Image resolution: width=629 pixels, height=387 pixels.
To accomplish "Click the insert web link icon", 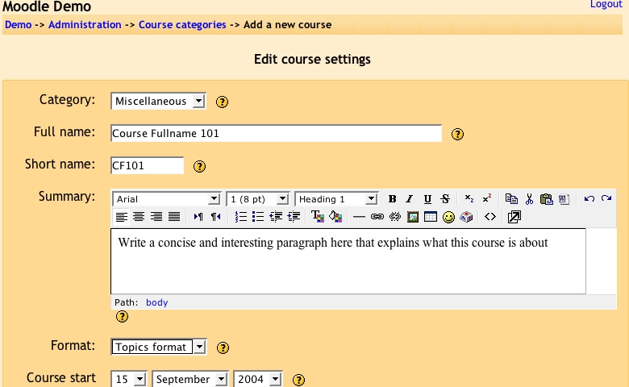I will coord(377,217).
